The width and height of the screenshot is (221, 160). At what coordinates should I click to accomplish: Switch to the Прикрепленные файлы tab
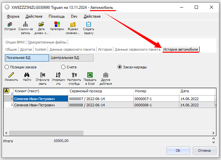[x=47, y=42]
